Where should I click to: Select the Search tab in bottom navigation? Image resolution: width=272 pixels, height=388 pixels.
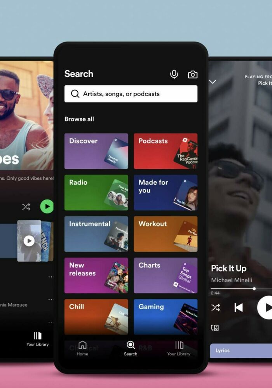tap(131, 348)
